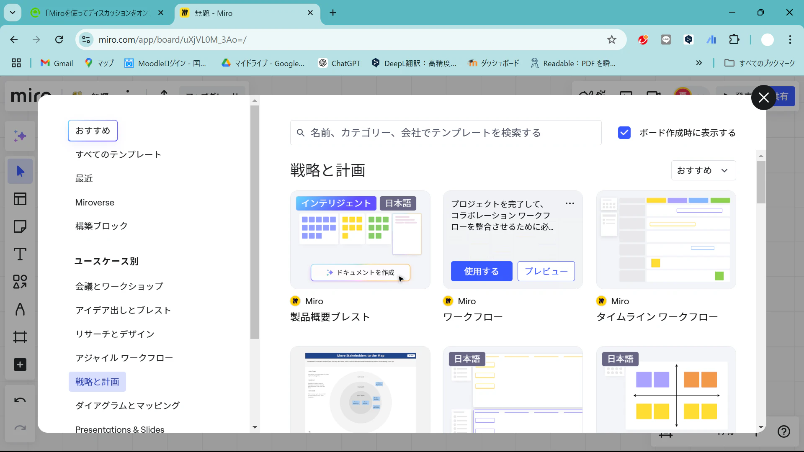The image size is (804, 452).
Task: Select 会議とワークショップ category
Action: (119, 287)
